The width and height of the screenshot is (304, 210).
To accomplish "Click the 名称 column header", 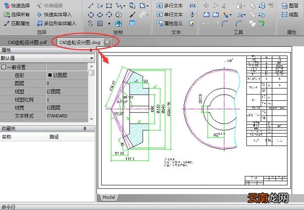I will click(x=23, y=137).
